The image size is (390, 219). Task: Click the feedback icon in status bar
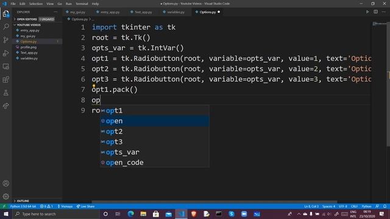pos(377,206)
